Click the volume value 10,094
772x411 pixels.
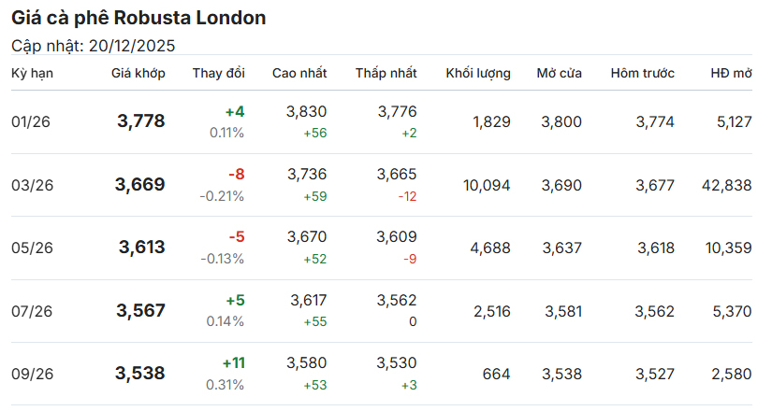coord(487,185)
